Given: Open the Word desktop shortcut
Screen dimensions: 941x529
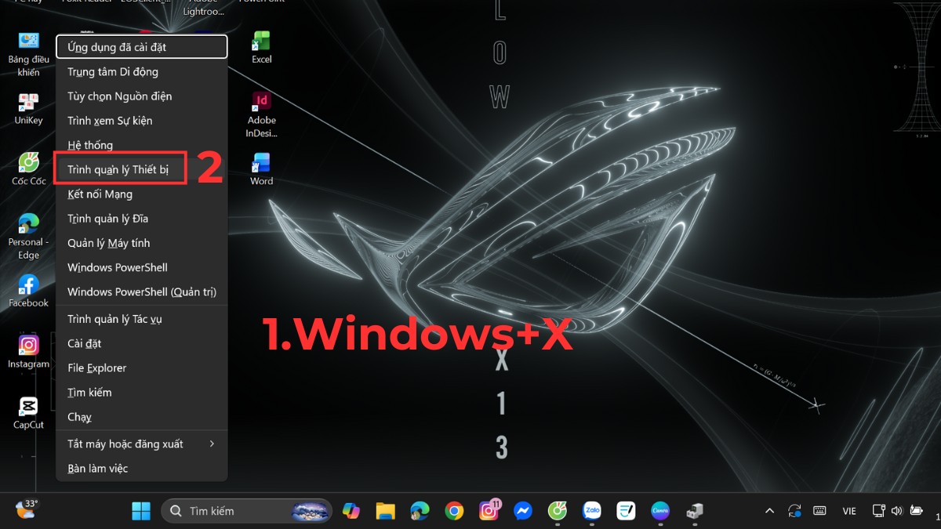Looking at the screenshot, I should pyautogui.click(x=261, y=169).
